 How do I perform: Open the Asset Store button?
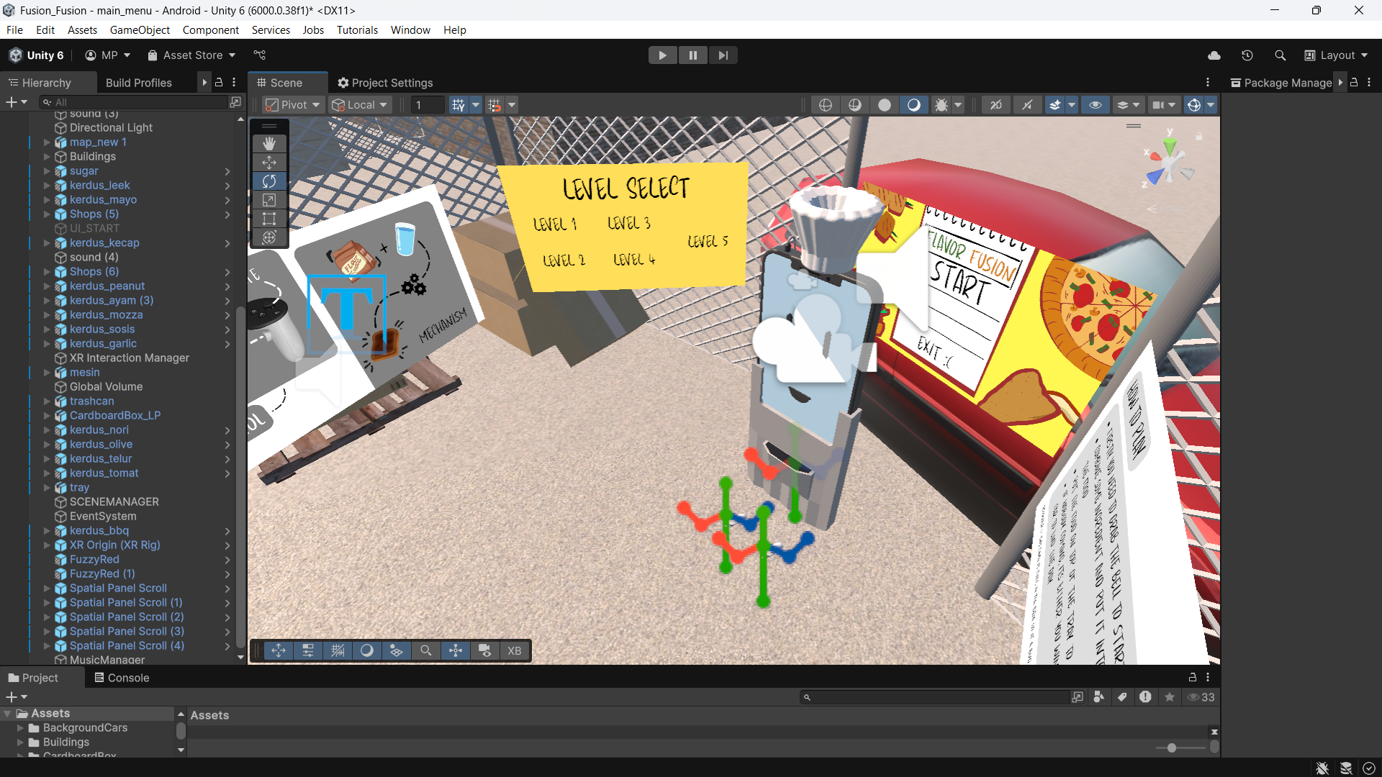(191, 55)
